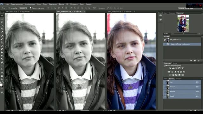The width and height of the screenshot is (203, 114).
Task: Select the history snapshot thumbnail row
Action: [182, 40]
